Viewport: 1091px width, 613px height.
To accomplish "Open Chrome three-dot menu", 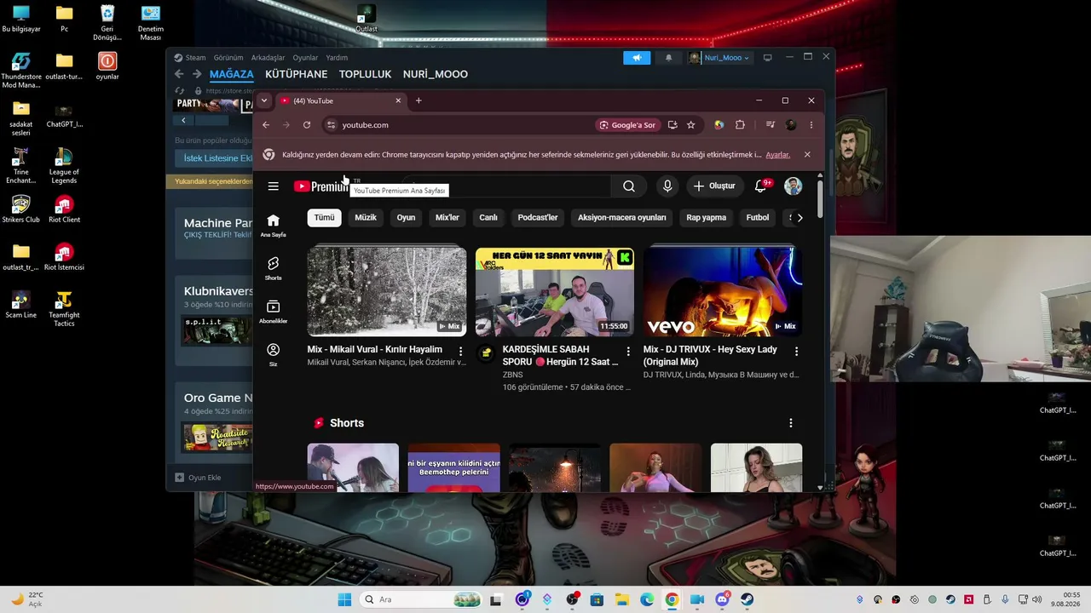I will pyautogui.click(x=811, y=125).
